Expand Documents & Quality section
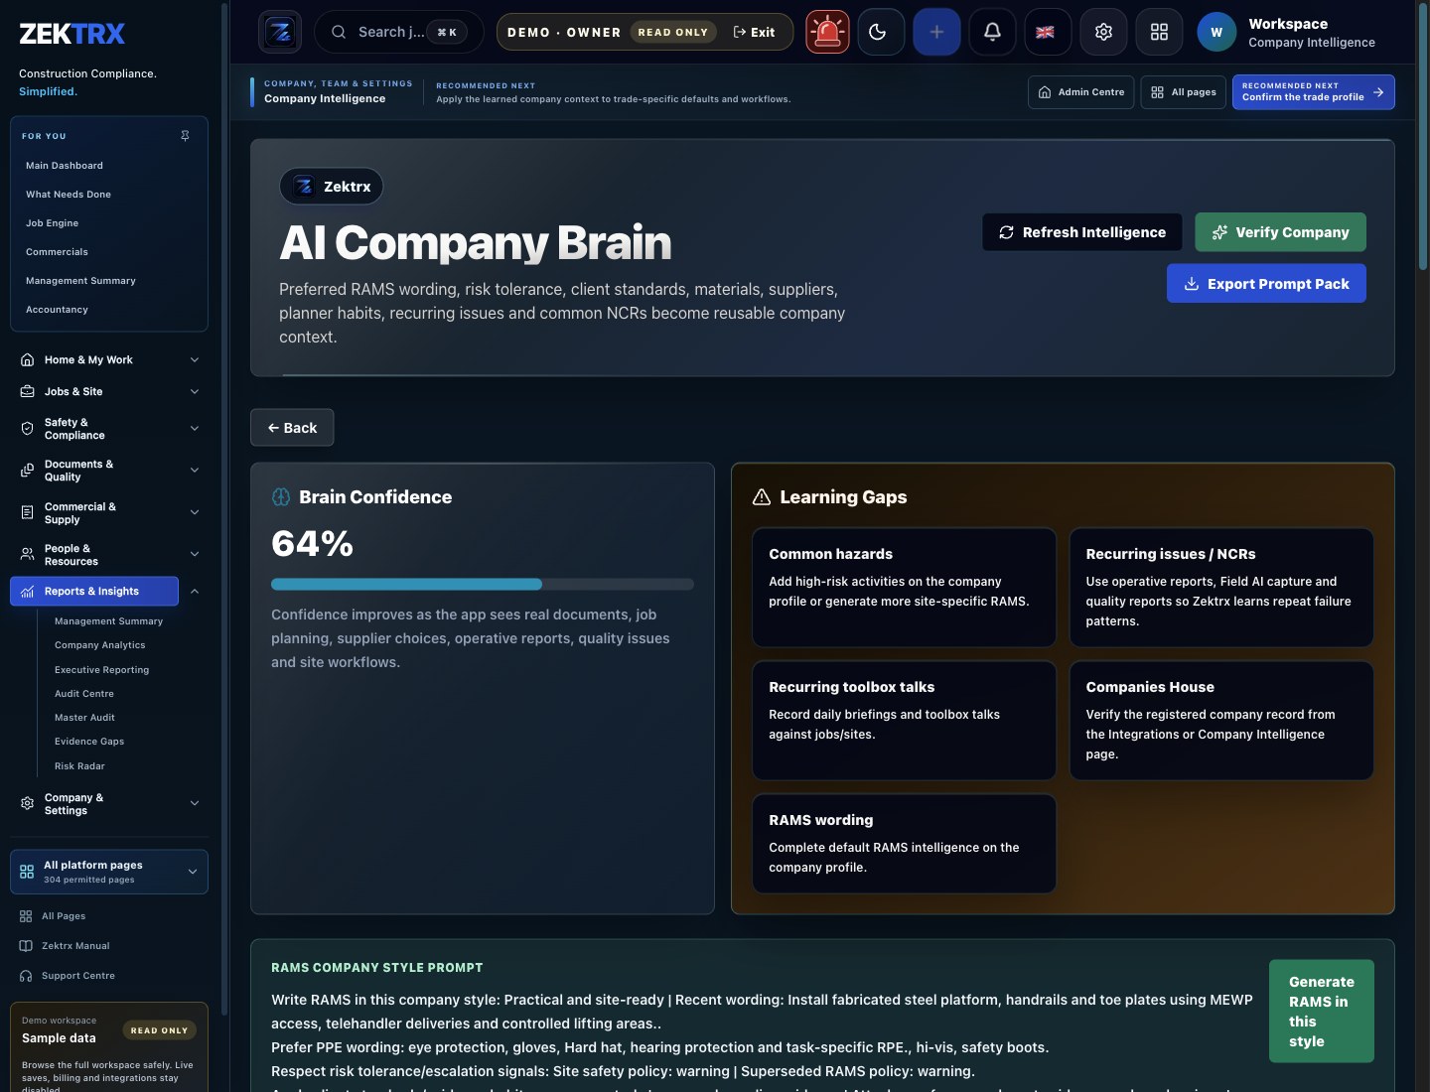Viewport: 1430px width, 1092px height. click(x=109, y=471)
